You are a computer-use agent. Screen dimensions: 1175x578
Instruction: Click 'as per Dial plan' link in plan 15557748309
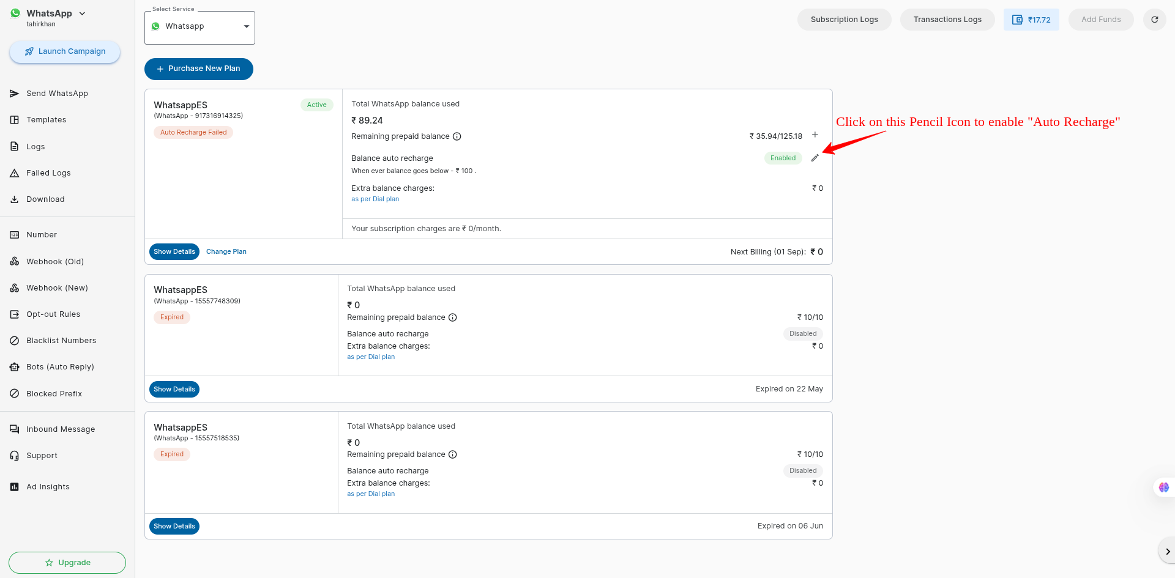[371, 357]
